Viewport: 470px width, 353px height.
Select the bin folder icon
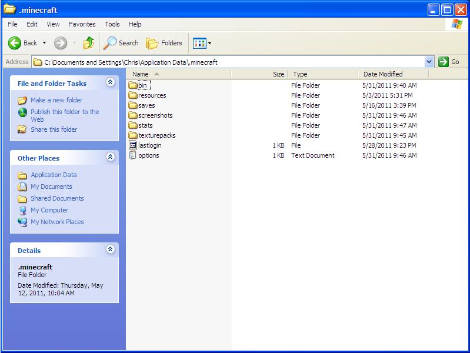click(x=133, y=85)
